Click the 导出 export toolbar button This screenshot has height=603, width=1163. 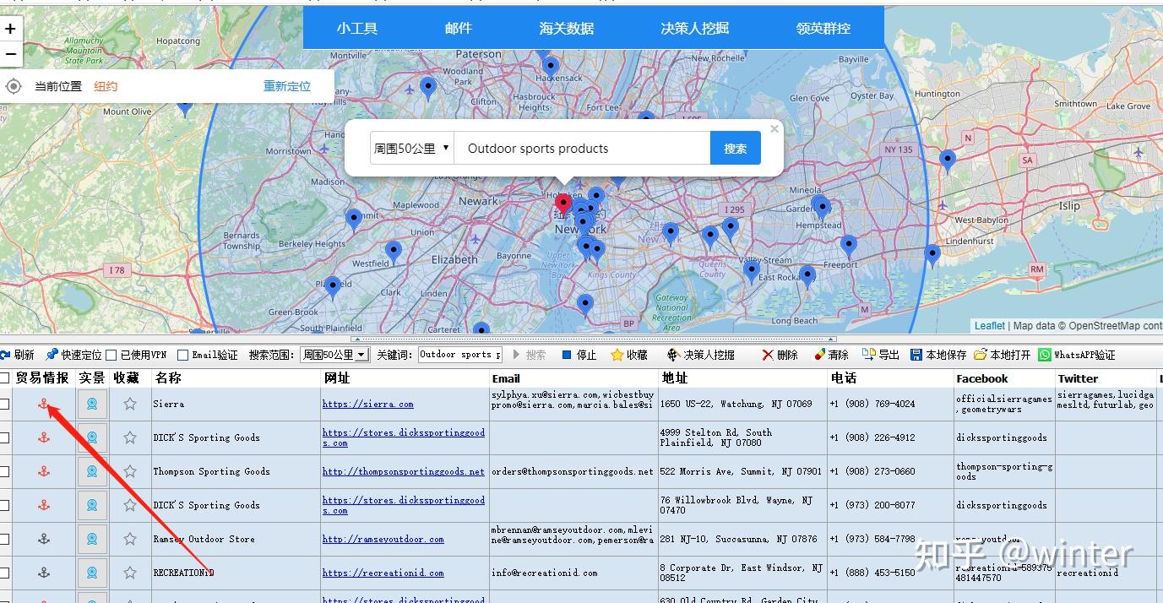(881, 355)
